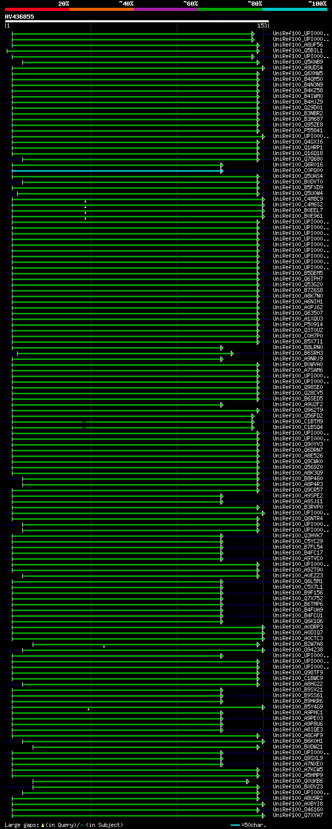The image size is (332, 829).
Task: Click UniRef100_Q7X752 label
Action: 298,599
